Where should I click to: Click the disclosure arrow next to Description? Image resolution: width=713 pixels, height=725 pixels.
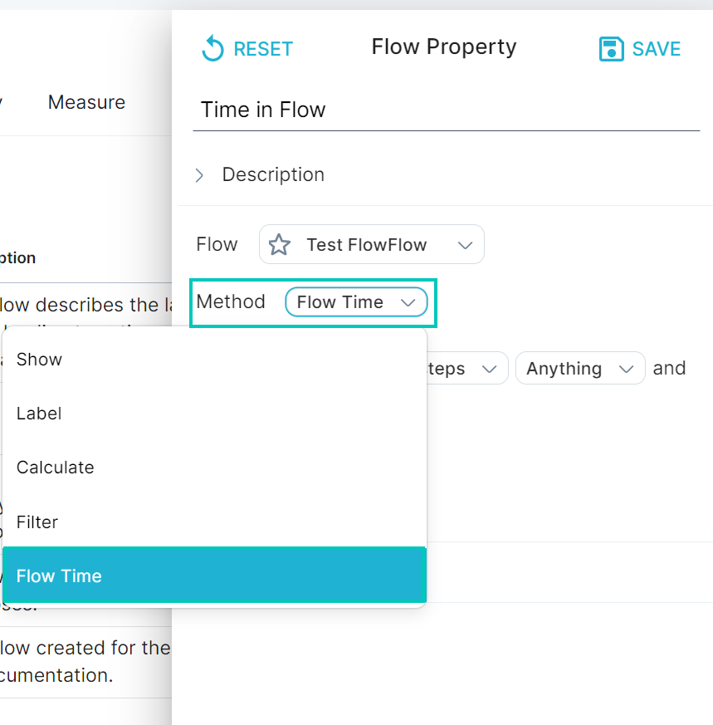(199, 175)
